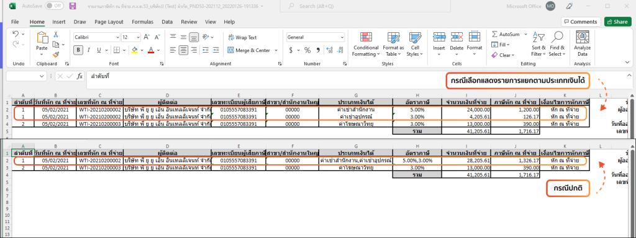636x238 pixels.
Task: Decrease indent in Alignment group
Action: pyautogui.click(x=205, y=50)
